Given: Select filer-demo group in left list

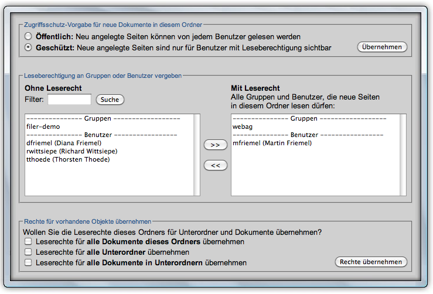Looking at the screenshot, I should click(43, 127).
